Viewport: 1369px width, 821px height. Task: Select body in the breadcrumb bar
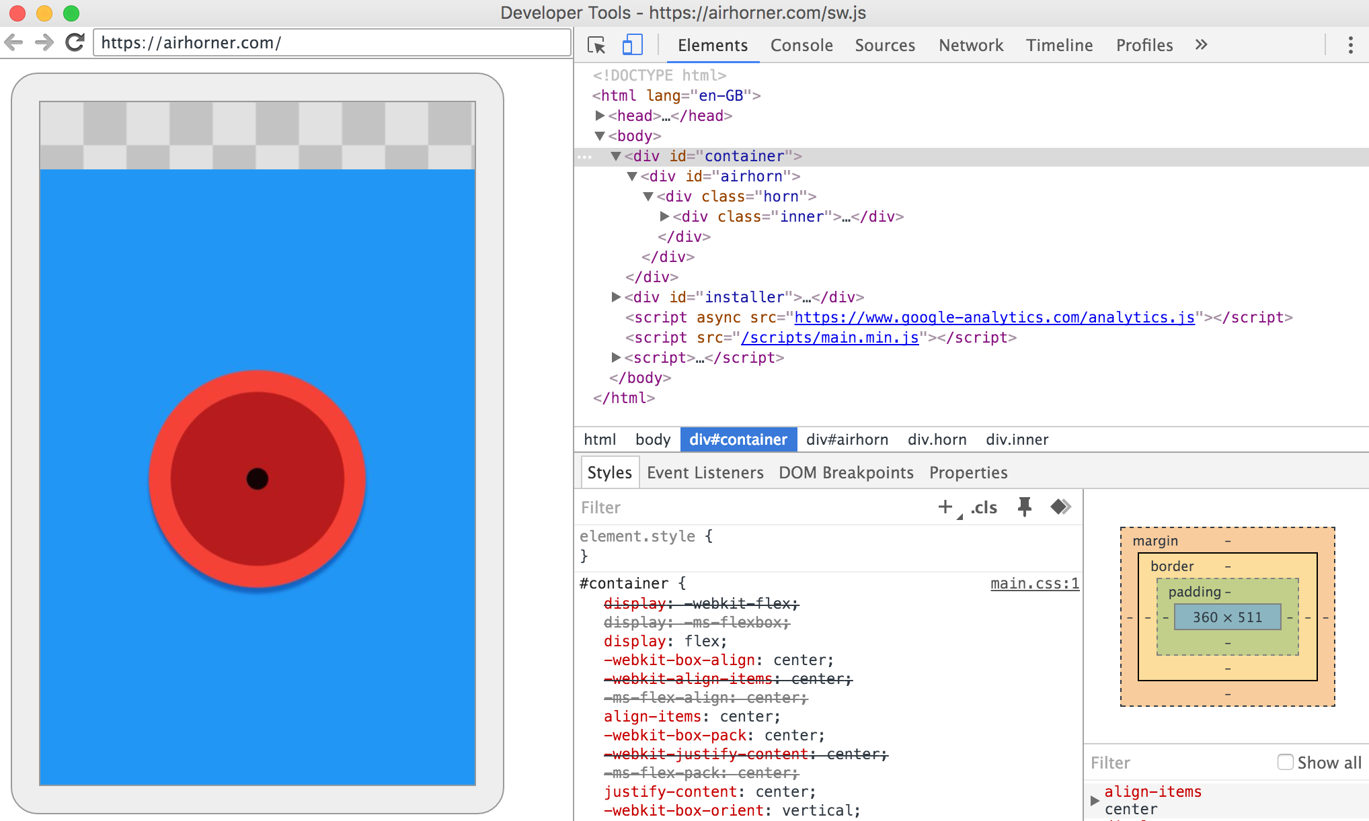point(653,439)
